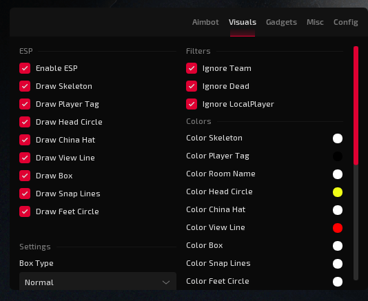Click the Box Type dropdown chevron
The width and height of the screenshot is (368, 301).
point(166,282)
